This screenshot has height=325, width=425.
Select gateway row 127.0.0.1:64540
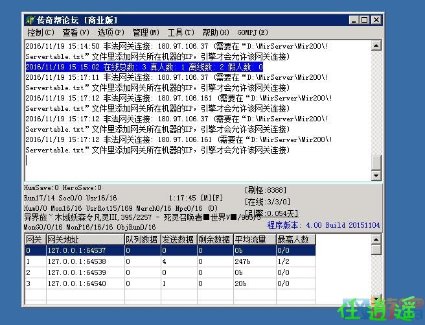[x=170, y=283]
